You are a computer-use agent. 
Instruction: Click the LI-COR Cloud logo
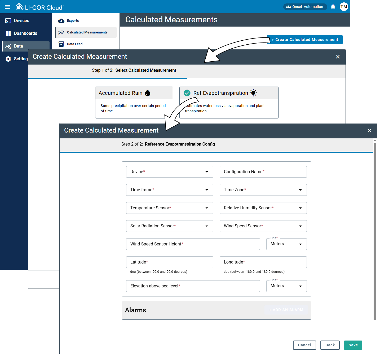coord(40,7)
